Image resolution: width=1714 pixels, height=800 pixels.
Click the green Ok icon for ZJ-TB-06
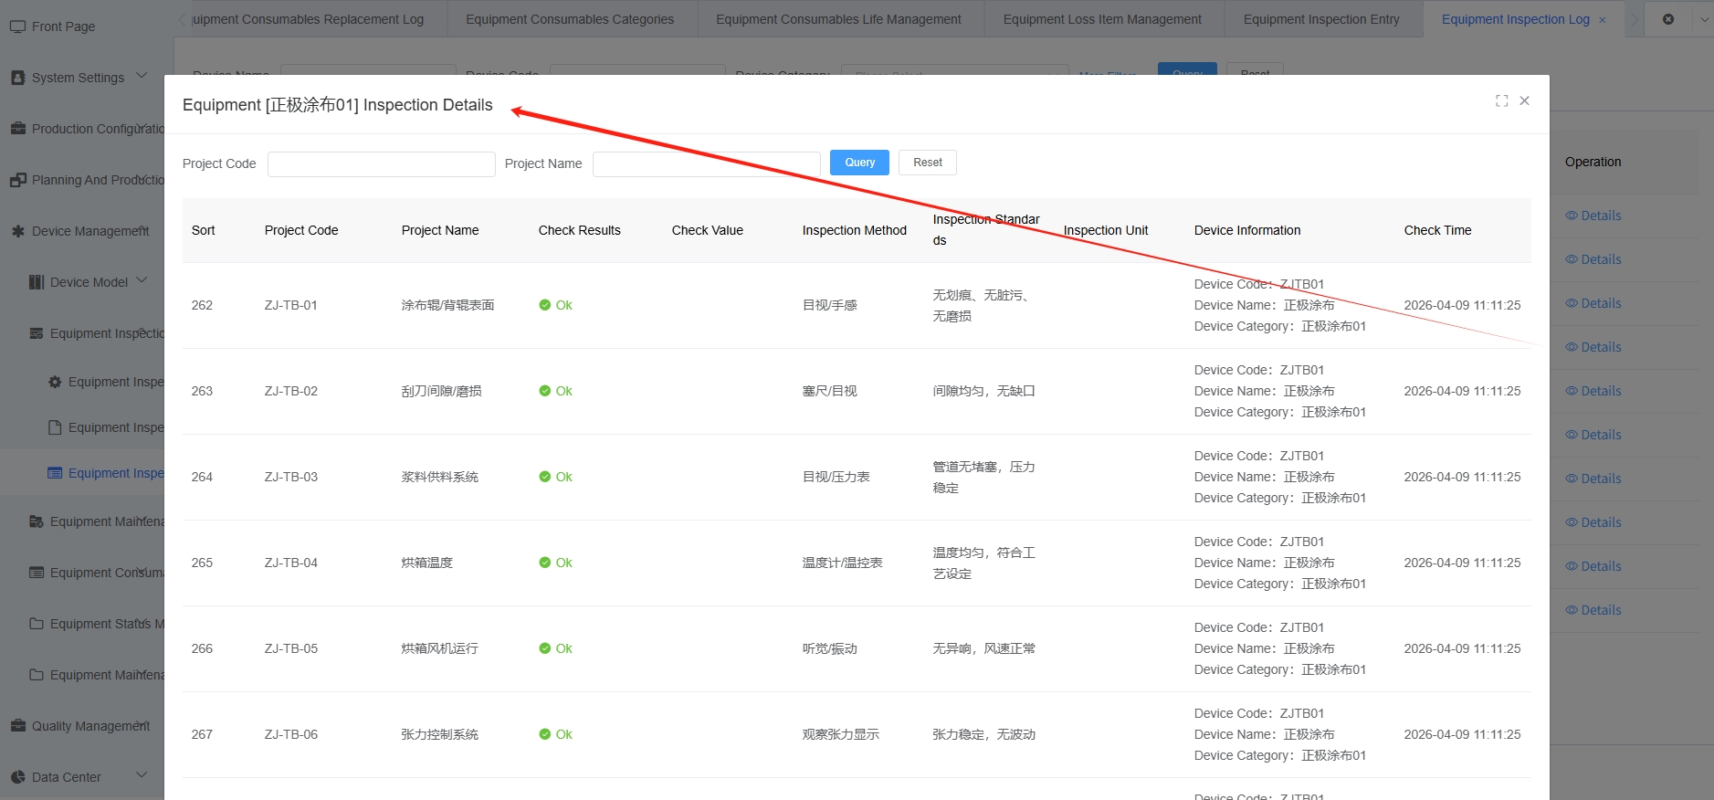point(545,734)
